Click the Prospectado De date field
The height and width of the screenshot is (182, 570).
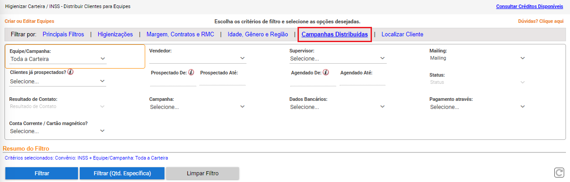pos(173,82)
